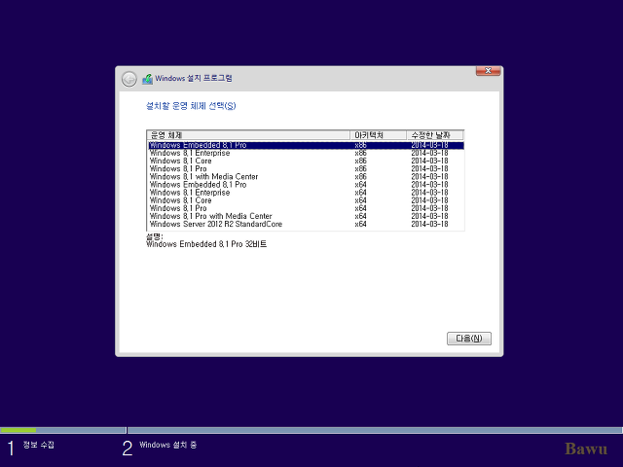Select Windows 8.1 Enterprise x86 row
This screenshot has width=623, height=467.
click(306, 154)
